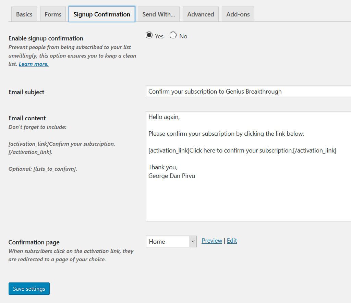Switch to the Forms tab
351x303 pixels.
pyautogui.click(x=53, y=14)
